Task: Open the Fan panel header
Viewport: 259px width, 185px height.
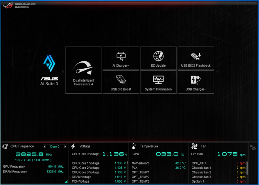Action: (204, 146)
